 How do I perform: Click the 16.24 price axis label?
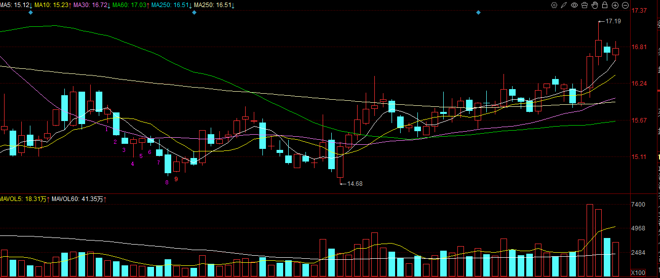coord(640,84)
